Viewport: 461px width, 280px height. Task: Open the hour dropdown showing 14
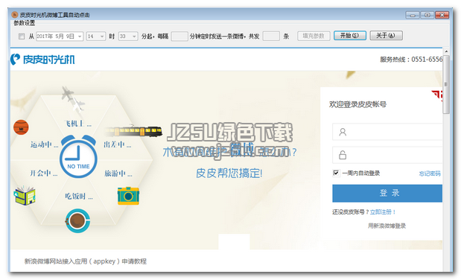point(96,36)
